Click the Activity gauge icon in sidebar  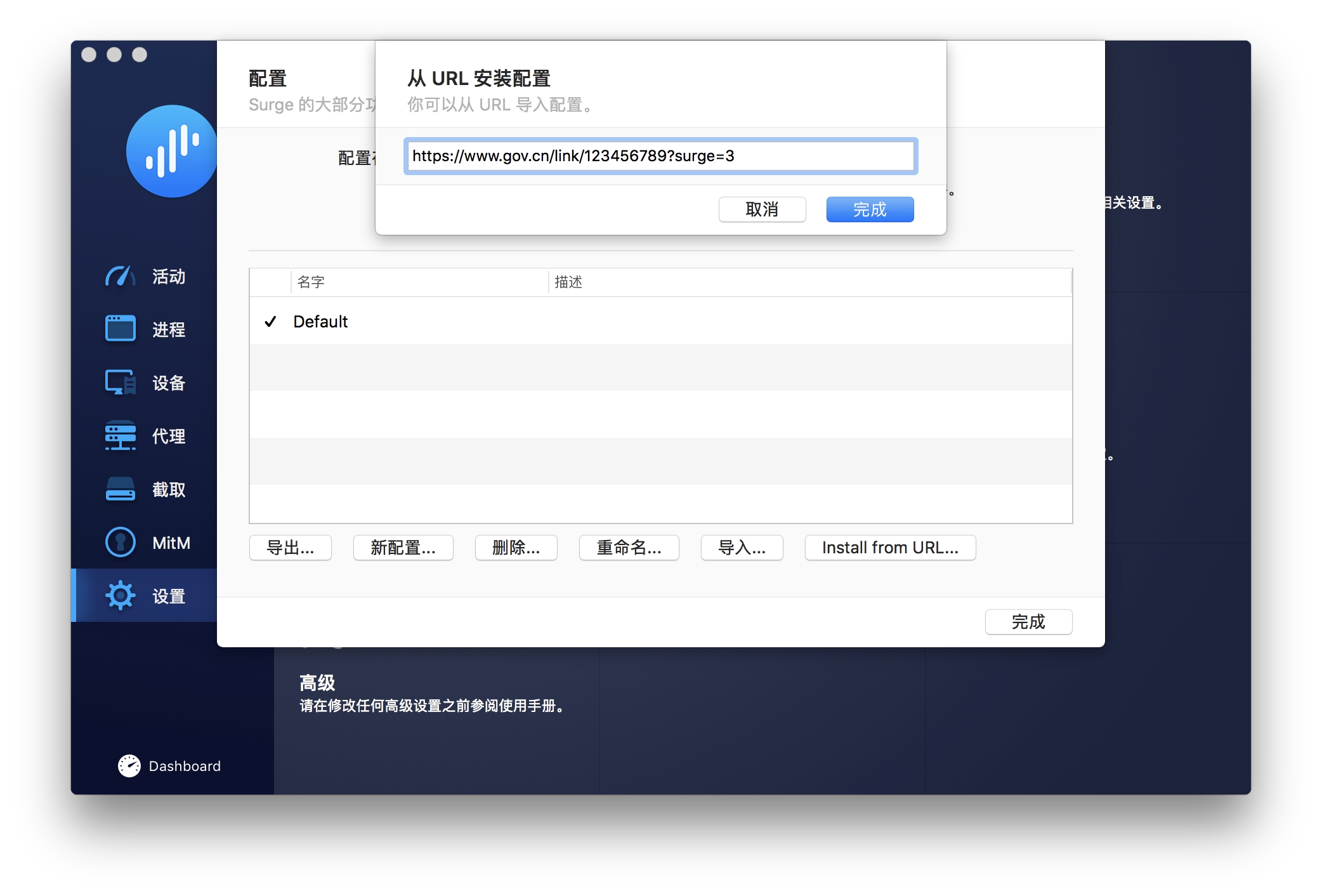[120, 277]
